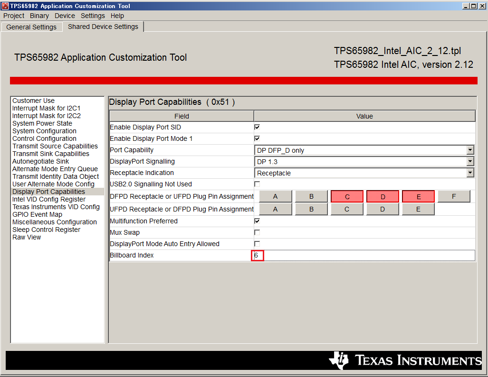This screenshot has width=488, height=377.
Task: Enable USB2.0 Signalling Not Used checkbox
Action: click(x=257, y=184)
